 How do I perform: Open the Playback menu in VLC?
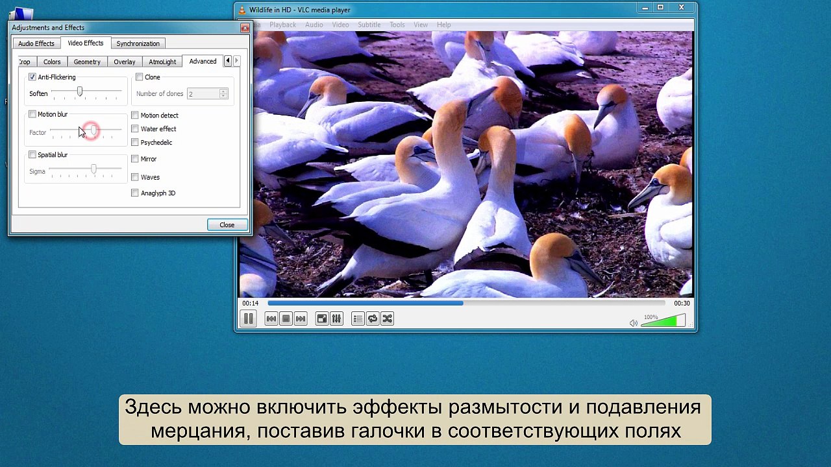[x=282, y=25]
